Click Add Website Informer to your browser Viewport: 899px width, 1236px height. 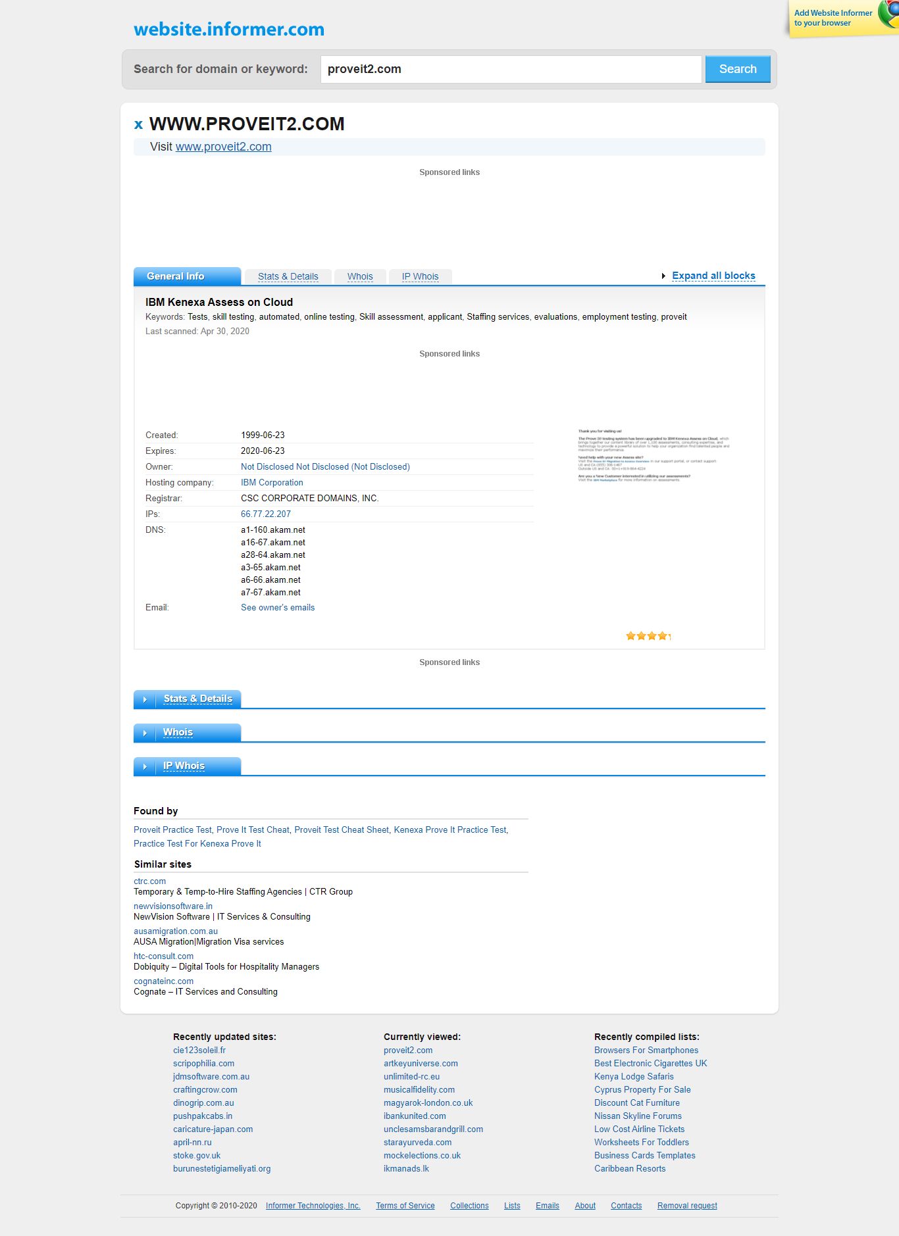click(x=833, y=18)
